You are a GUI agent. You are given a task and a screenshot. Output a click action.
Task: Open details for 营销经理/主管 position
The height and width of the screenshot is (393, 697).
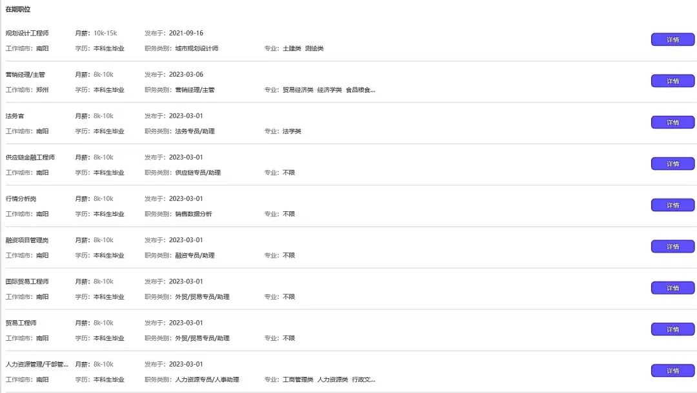(x=672, y=81)
